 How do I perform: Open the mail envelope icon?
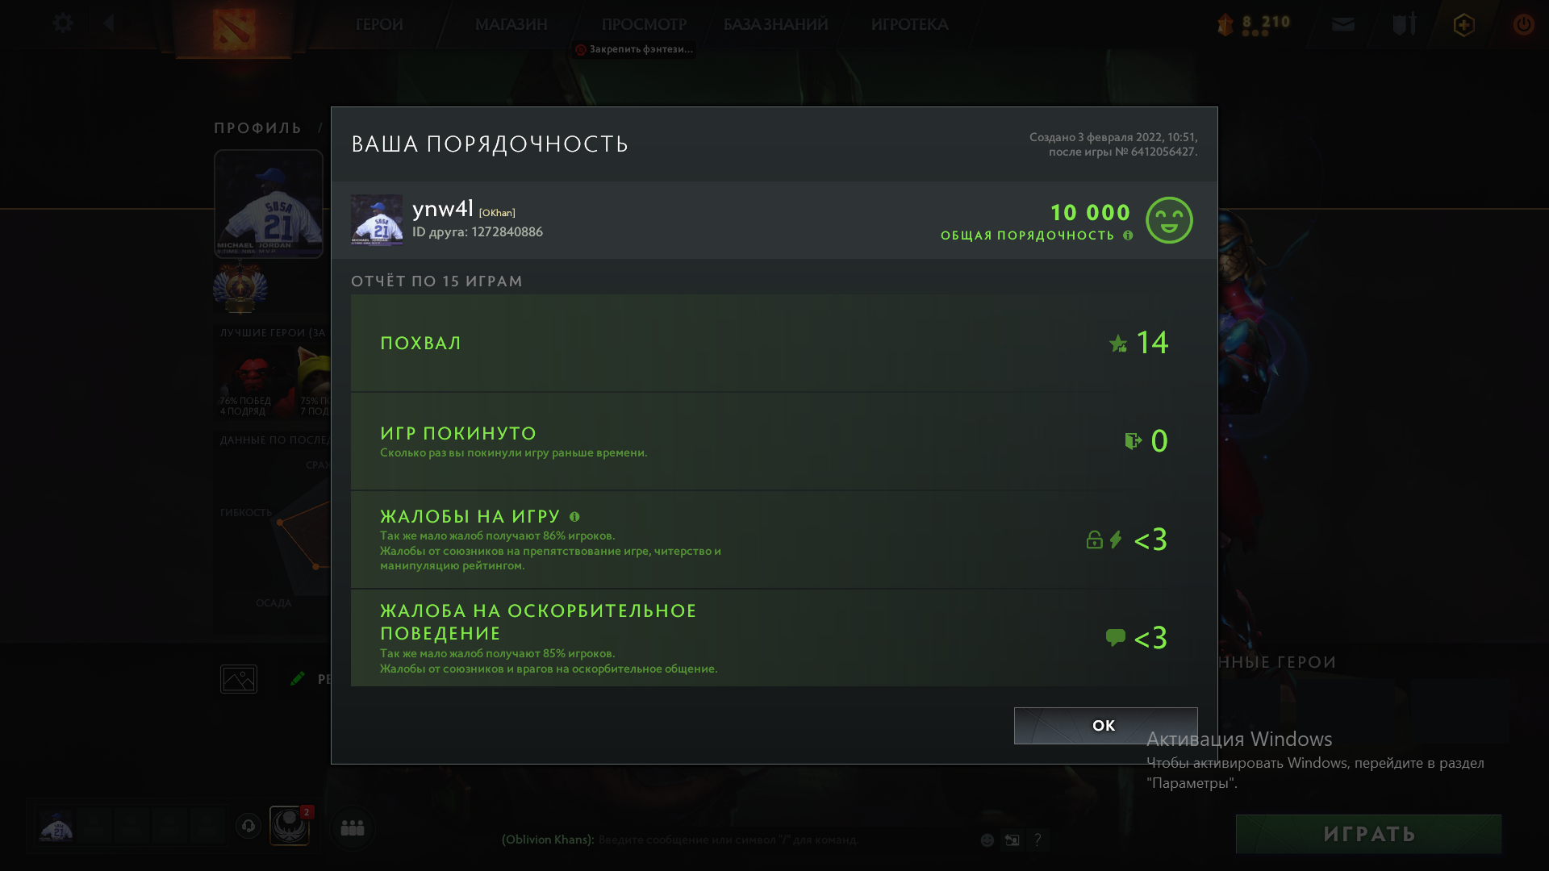point(1343,24)
